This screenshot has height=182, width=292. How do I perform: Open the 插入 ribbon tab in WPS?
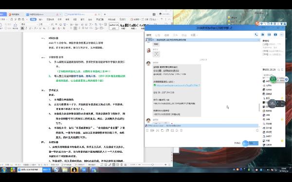40,19
